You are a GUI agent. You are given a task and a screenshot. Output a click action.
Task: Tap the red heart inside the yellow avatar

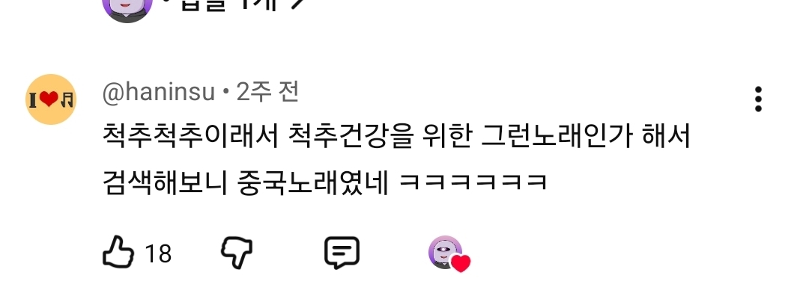click(x=49, y=99)
